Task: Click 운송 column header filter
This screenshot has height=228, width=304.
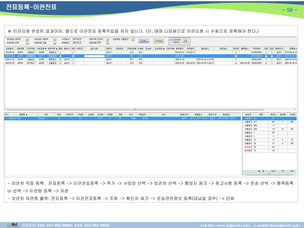Action: tap(140, 49)
